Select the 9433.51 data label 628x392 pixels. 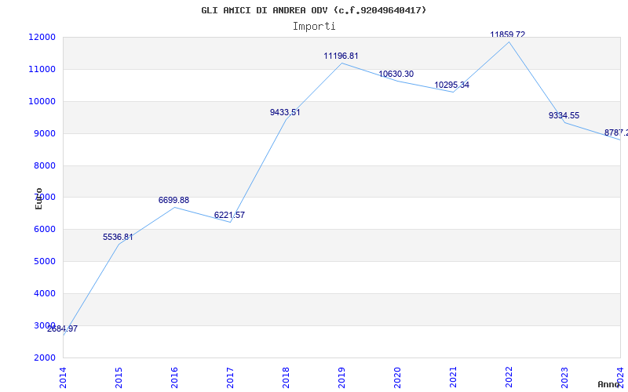(285, 112)
